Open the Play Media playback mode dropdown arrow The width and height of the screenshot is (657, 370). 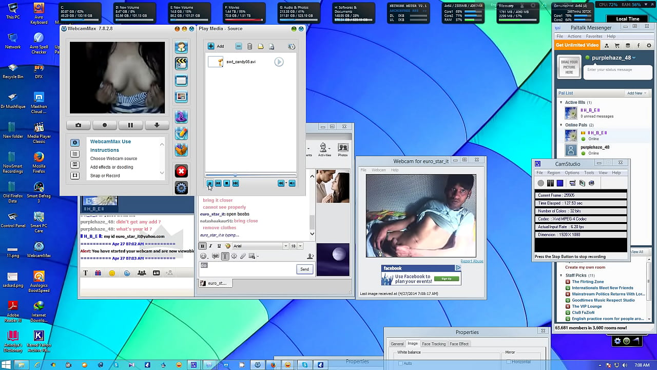[286, 183]
